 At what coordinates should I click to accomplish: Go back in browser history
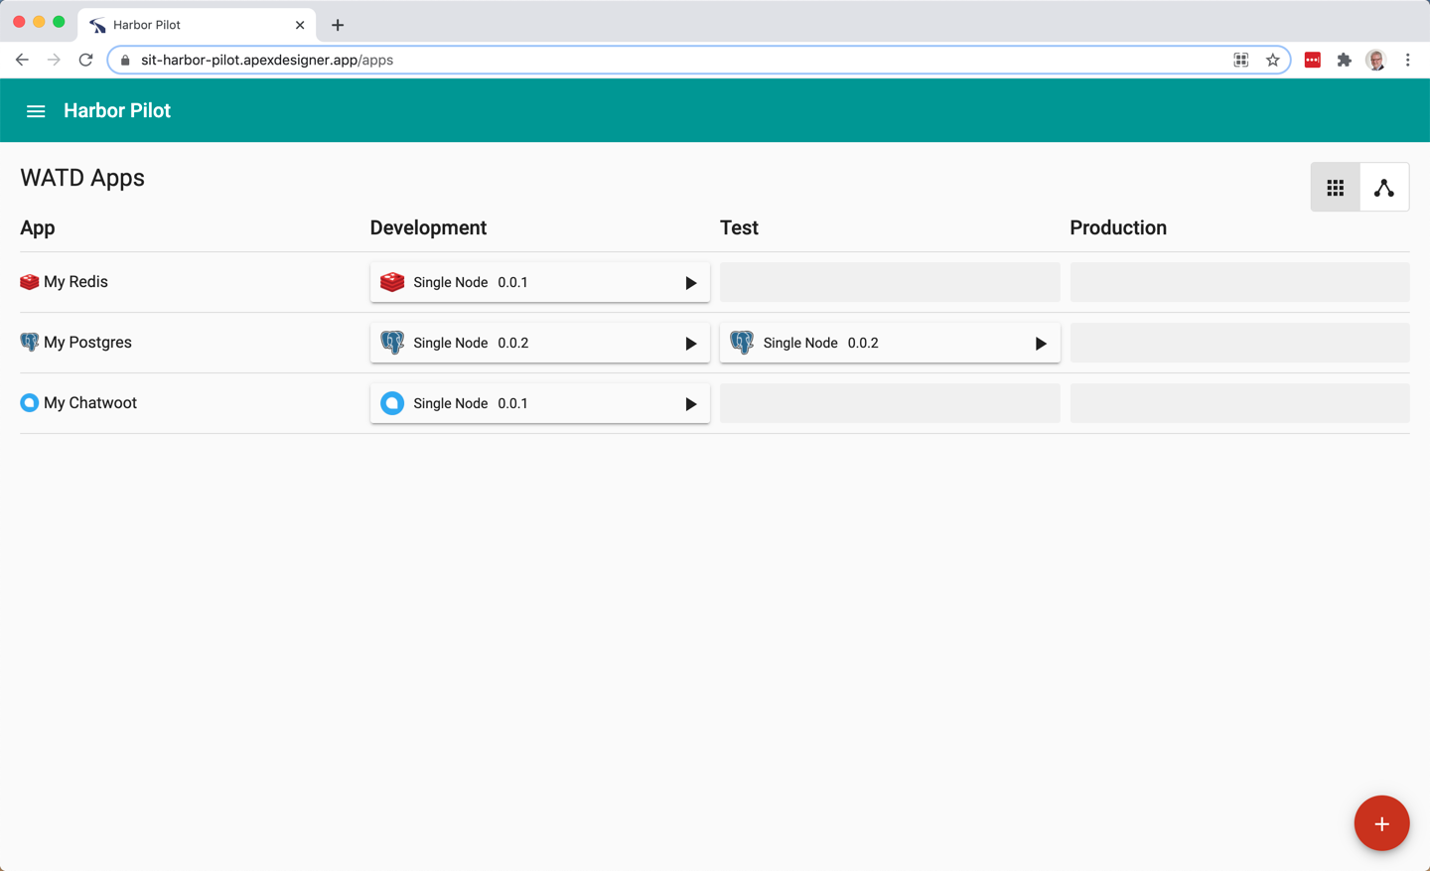point(22,61)
